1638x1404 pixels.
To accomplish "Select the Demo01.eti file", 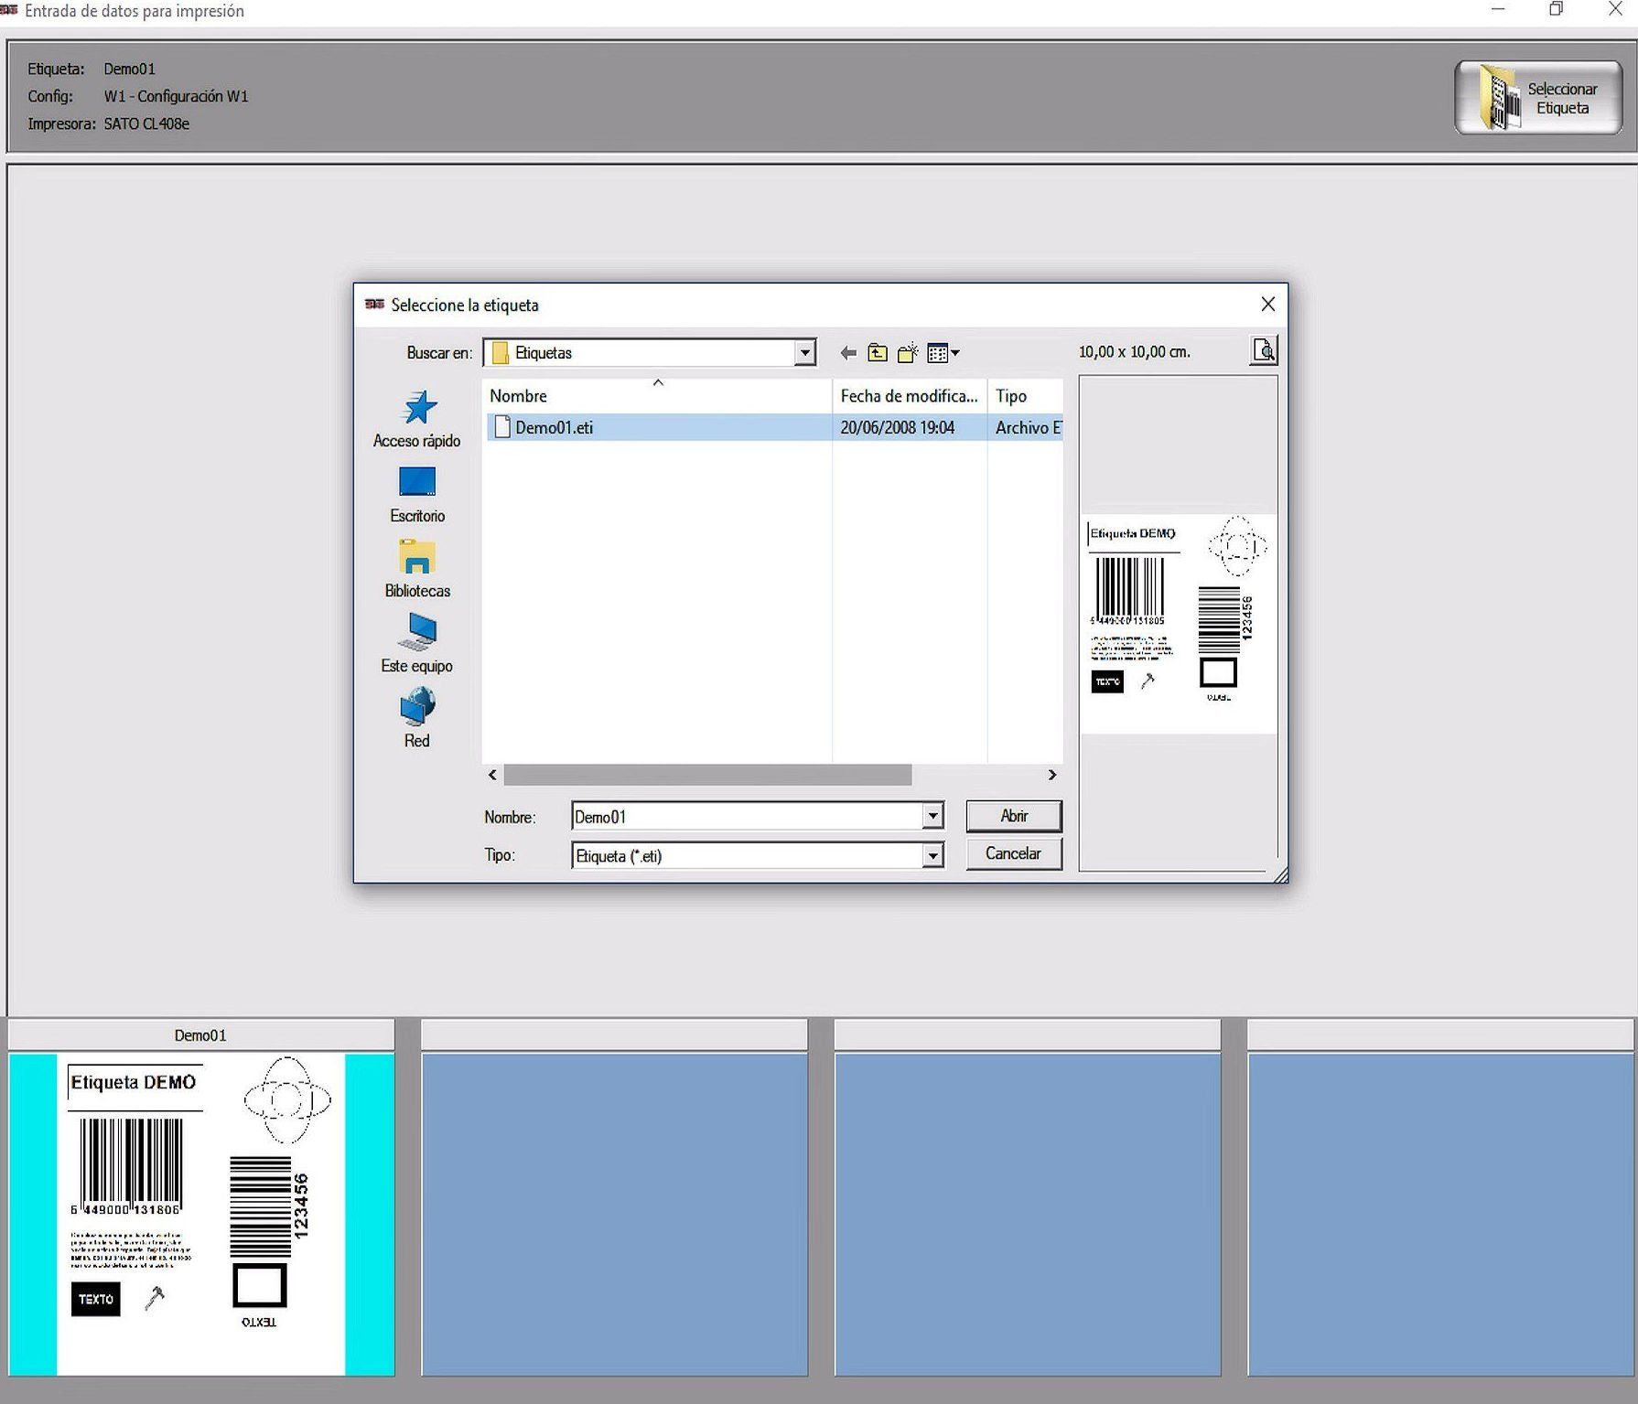I will 554,428.
